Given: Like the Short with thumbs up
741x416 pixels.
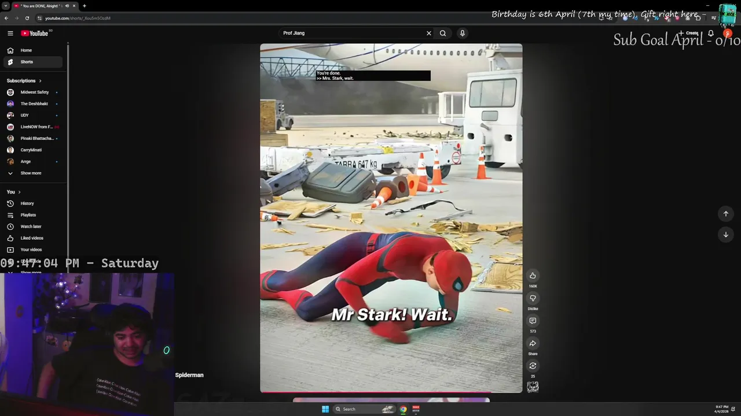Looking at the screenshot, I should [x=533, y=276].
